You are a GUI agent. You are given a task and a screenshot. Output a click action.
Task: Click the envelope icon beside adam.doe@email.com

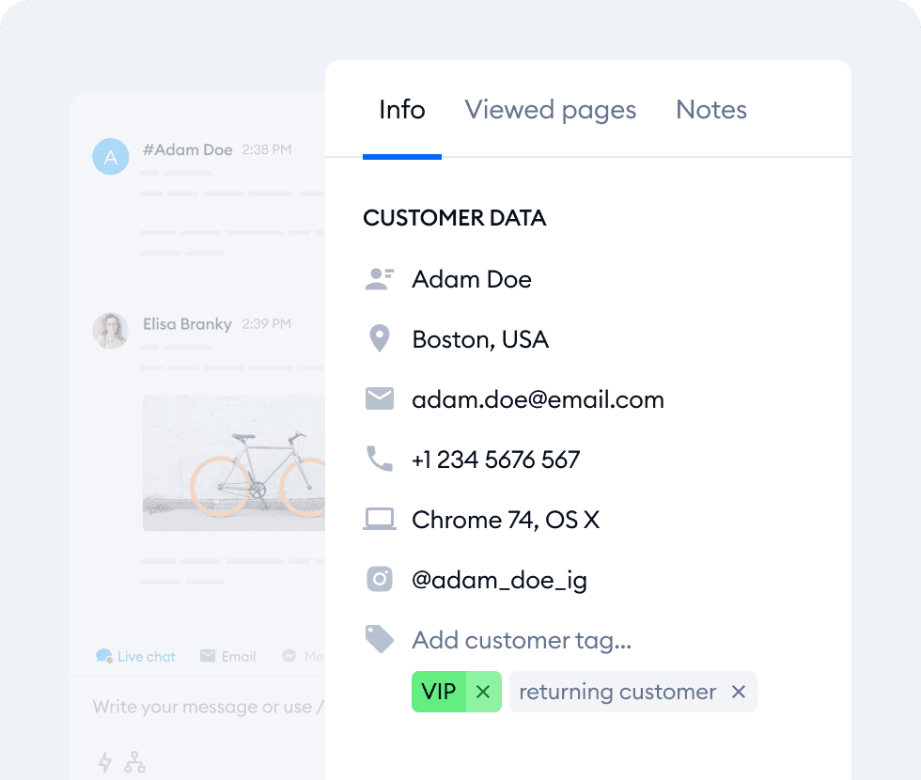pyautogui.click(x=380, y=398)
